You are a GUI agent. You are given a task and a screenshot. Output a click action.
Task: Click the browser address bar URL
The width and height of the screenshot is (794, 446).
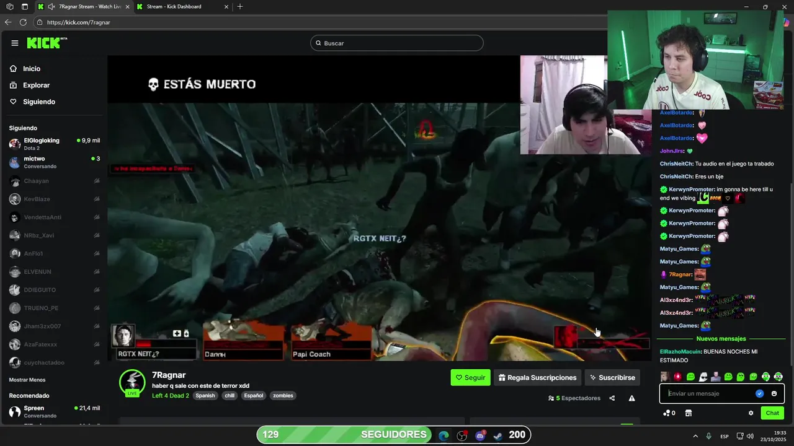[x=79, y=22]
